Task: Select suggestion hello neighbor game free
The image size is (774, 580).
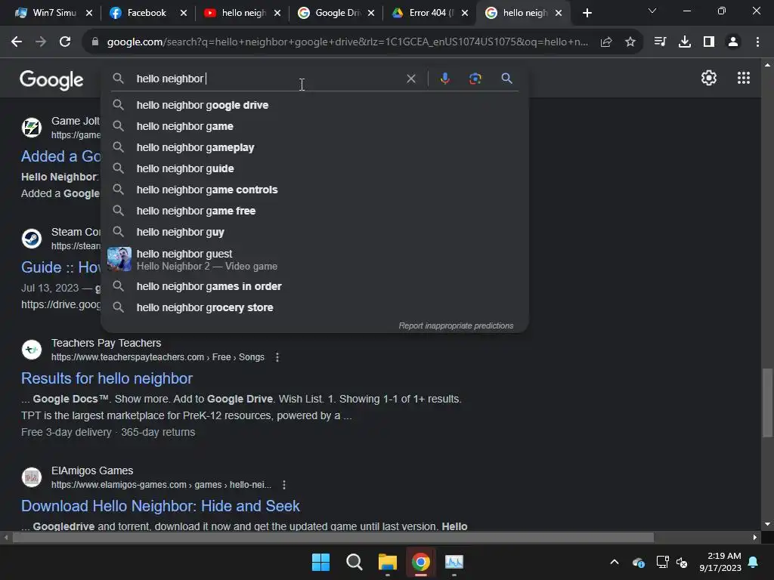Action: pos(314,211)
